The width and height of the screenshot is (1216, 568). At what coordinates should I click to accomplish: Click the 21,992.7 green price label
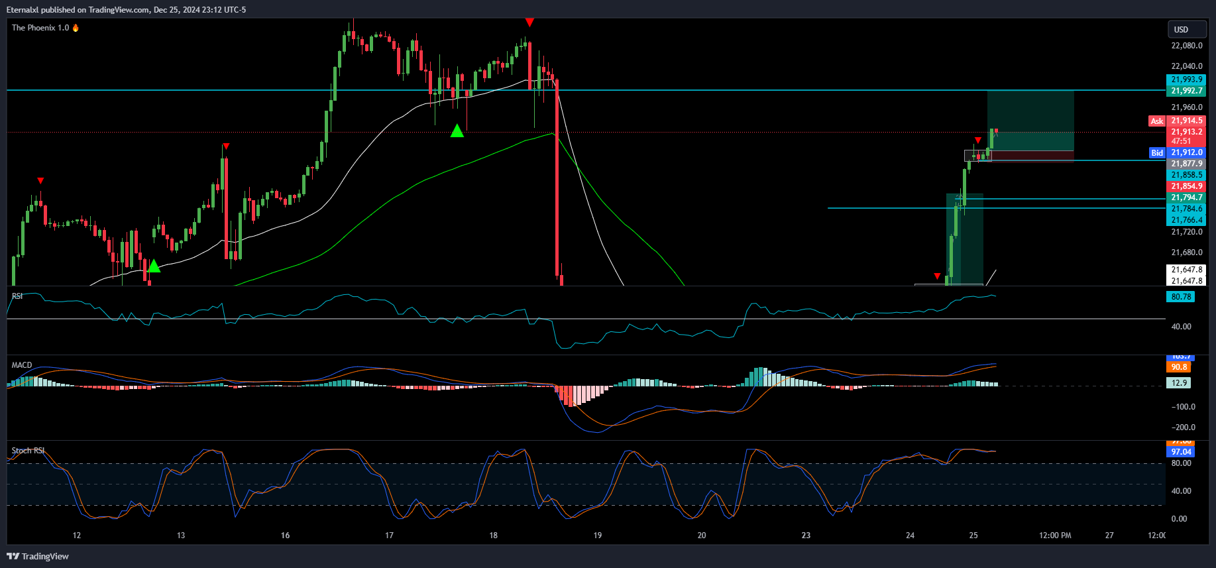1186,91
